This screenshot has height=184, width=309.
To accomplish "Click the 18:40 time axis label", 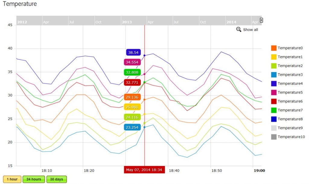I will tap(174, 171).
